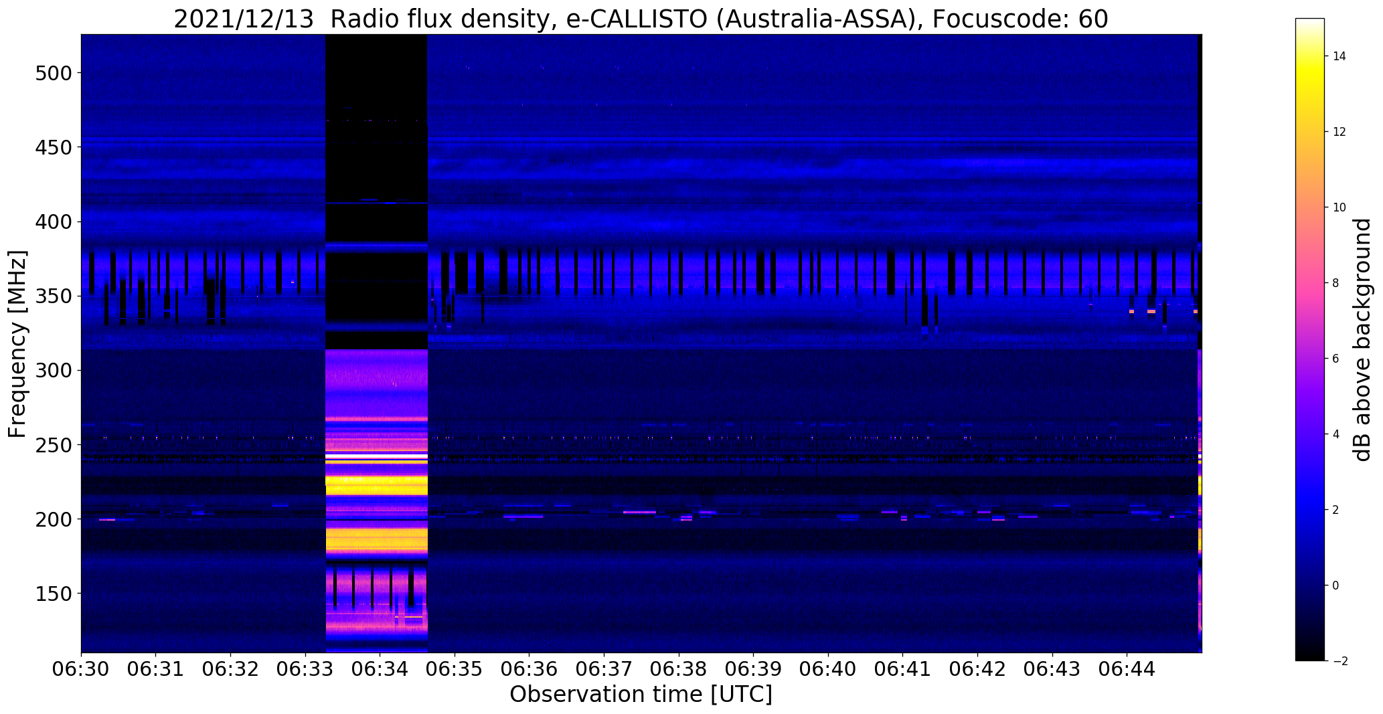The image size is (1383, 714).
Task: Click the 06:30 time tick label
Action: click(82, 669)
